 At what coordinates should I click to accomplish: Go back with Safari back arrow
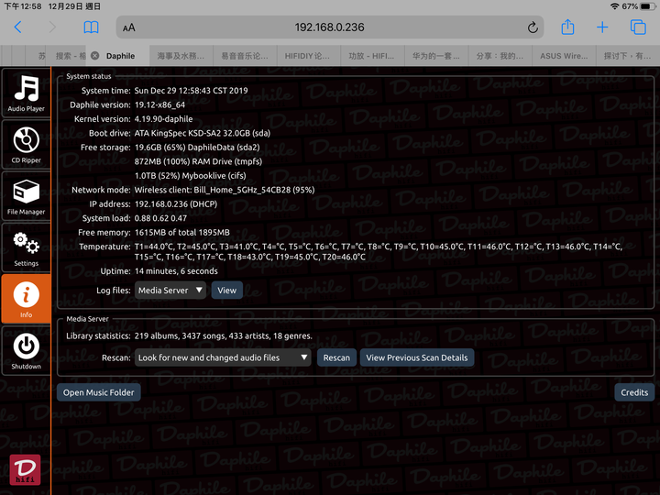[17, 27]
